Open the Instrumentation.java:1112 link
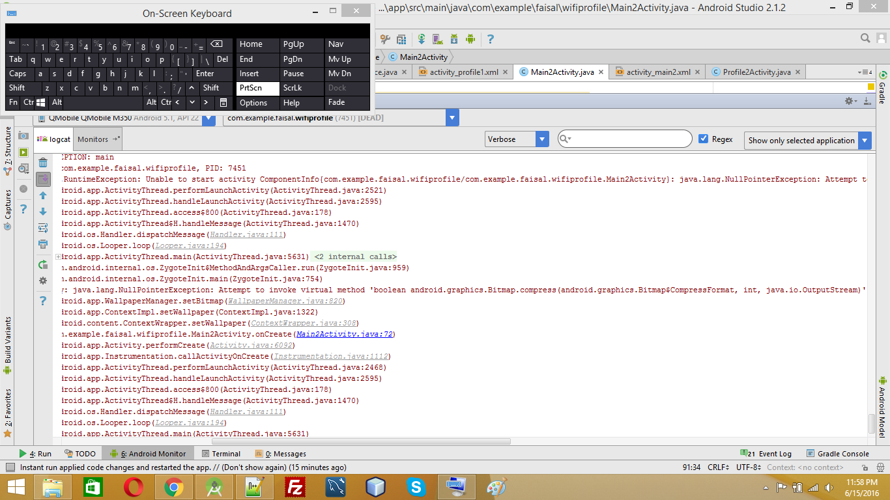The image size is (890, 500). [330, 356]
